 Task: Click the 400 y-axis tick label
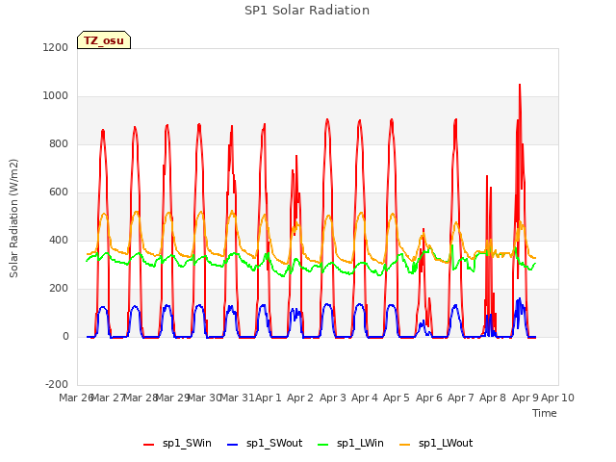coord(59,240)
